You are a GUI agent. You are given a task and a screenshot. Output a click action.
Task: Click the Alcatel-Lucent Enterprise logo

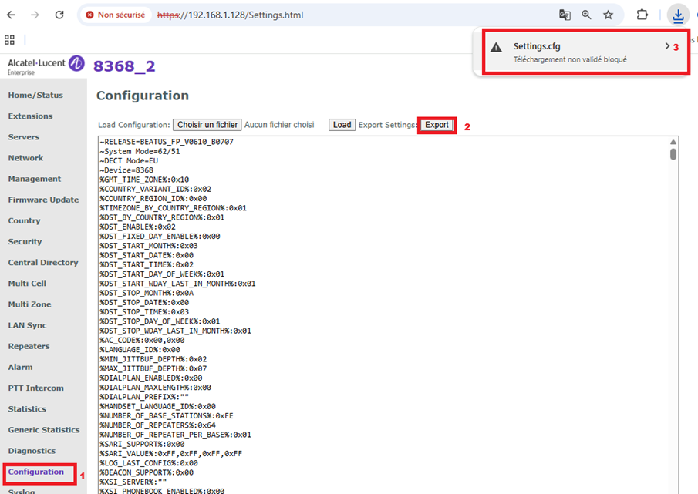[x=46, y=66]
